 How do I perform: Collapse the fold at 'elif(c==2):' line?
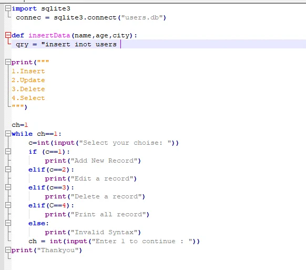click(8, 169)
